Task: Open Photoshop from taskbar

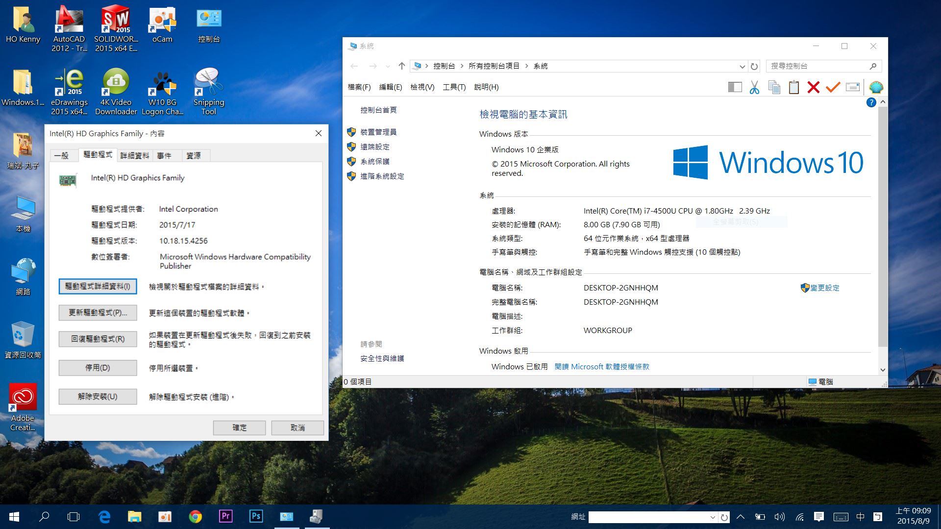Action: [256, 516]
